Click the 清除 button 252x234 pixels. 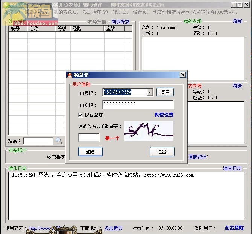pos(165,92)
